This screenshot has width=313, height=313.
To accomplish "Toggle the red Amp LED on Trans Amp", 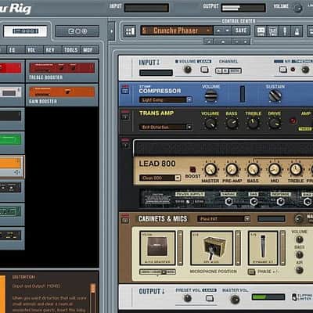I will 293,121.
